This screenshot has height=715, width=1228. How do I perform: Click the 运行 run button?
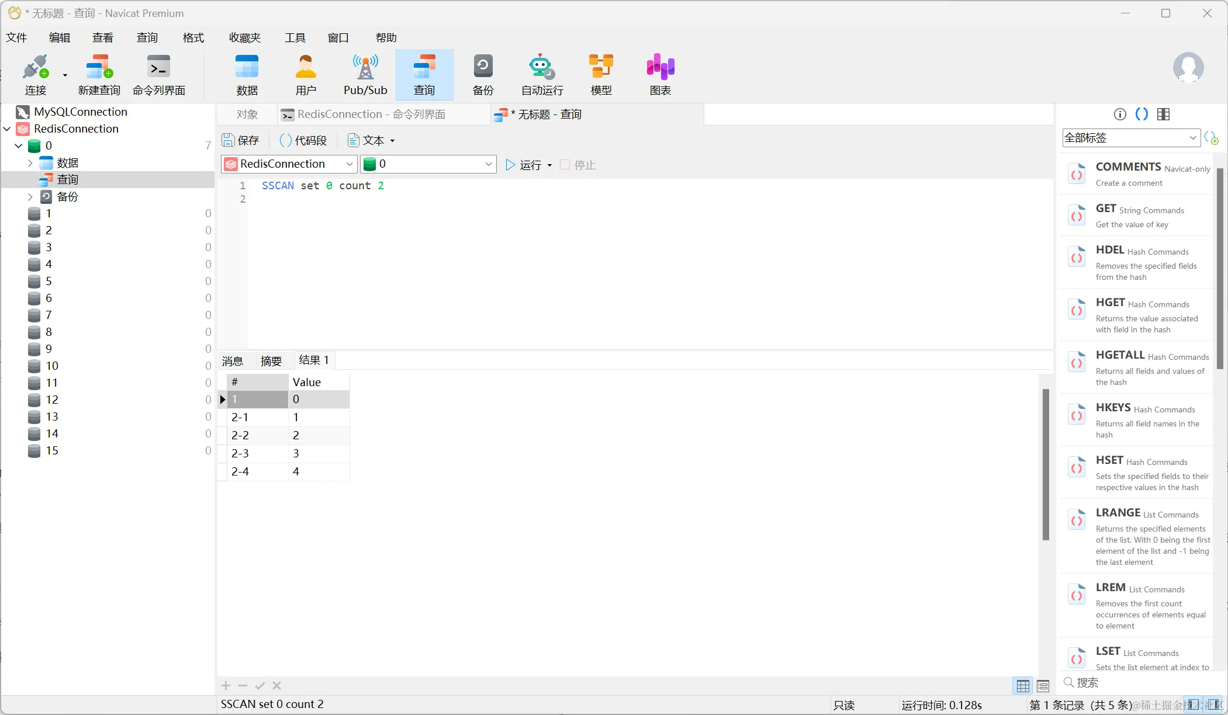524,165
